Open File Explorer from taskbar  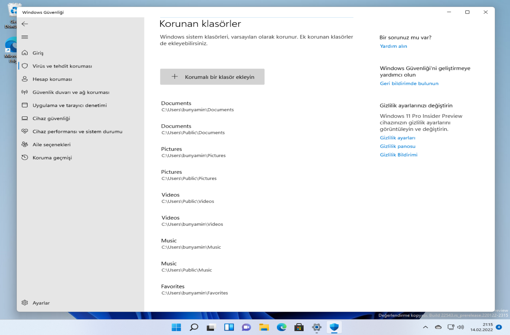point(264,327)
